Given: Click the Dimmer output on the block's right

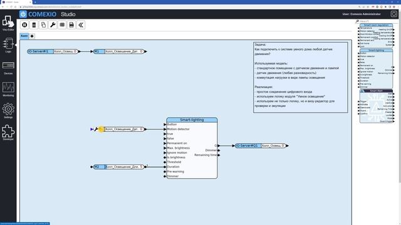Looking at the screenshot, I should pyautogui.click(x=212, y=150).
